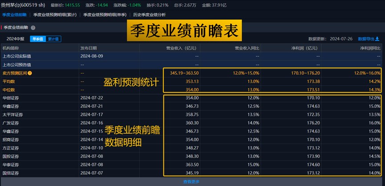
Task: Select the 太平洋证券 row name
Action: coord(13,115)
